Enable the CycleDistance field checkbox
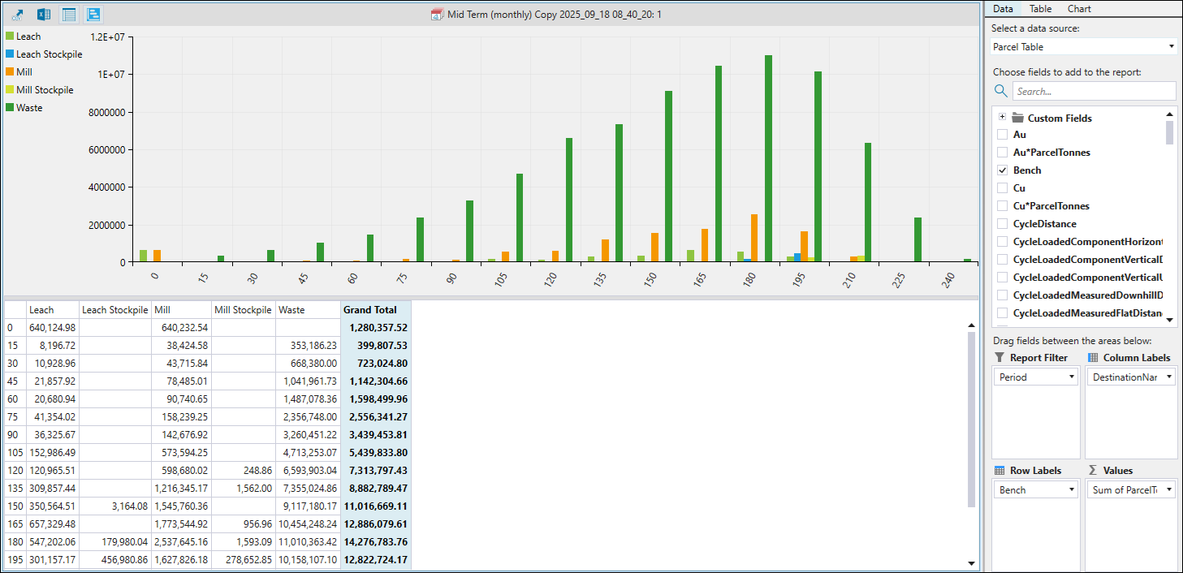Viewport: 1183px width, 573px height. pyautogui.click(x=1003, y=224)
